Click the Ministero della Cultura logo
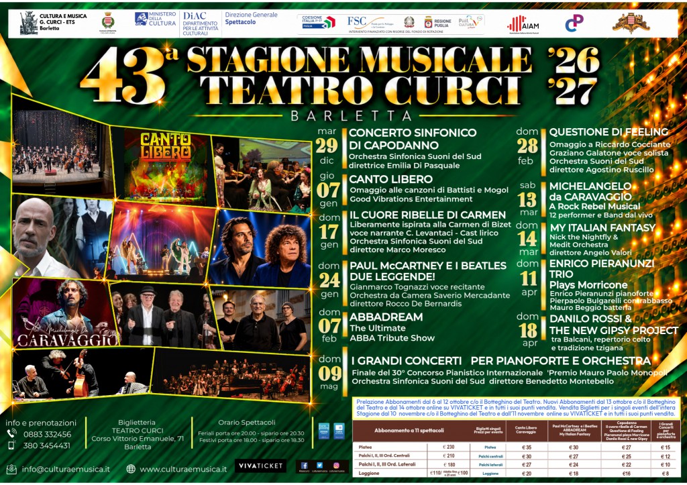This screenshot has width=687, height=485. coord(155,19)
